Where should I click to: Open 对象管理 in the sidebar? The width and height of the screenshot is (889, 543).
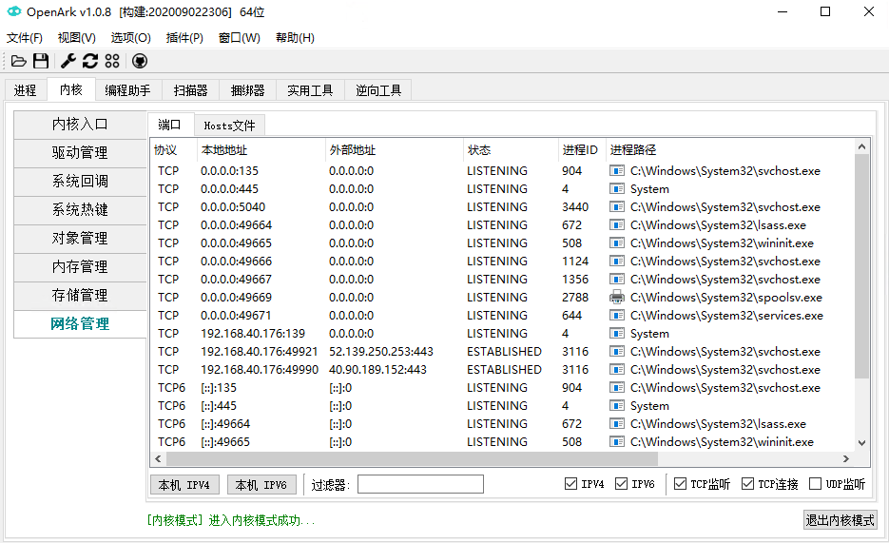80,238
